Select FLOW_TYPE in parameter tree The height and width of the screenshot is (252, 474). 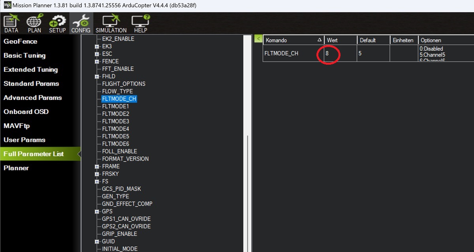coord(117,91)
